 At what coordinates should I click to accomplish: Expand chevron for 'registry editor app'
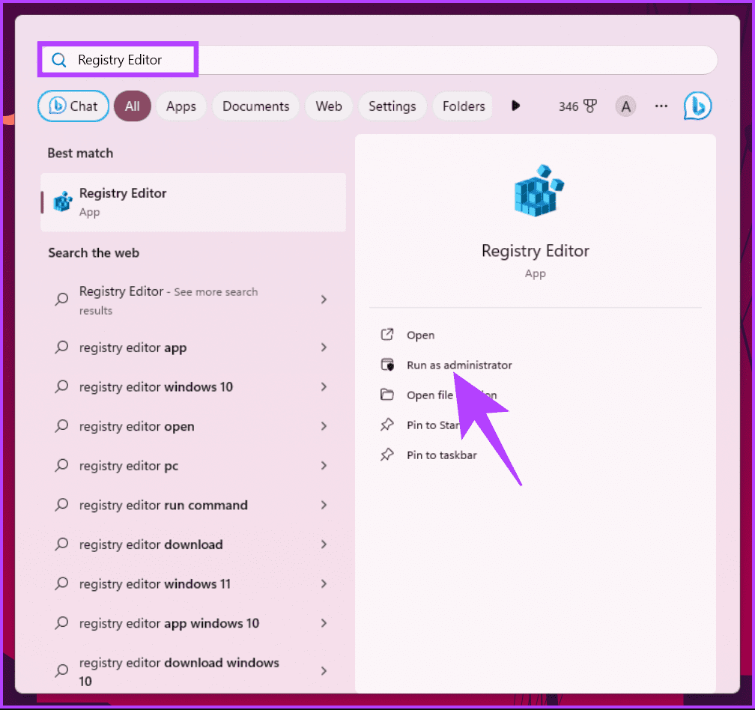(324, 348)
